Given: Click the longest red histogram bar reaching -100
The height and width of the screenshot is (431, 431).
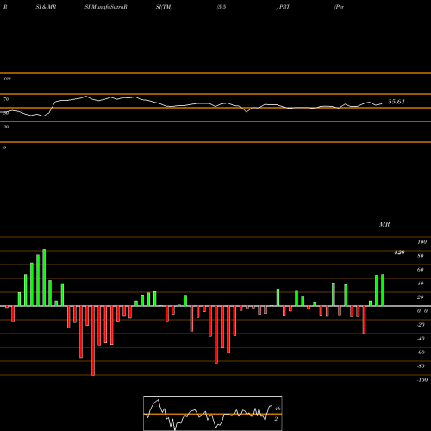Looking at the screenshot, I should click(x=93, y=340).
